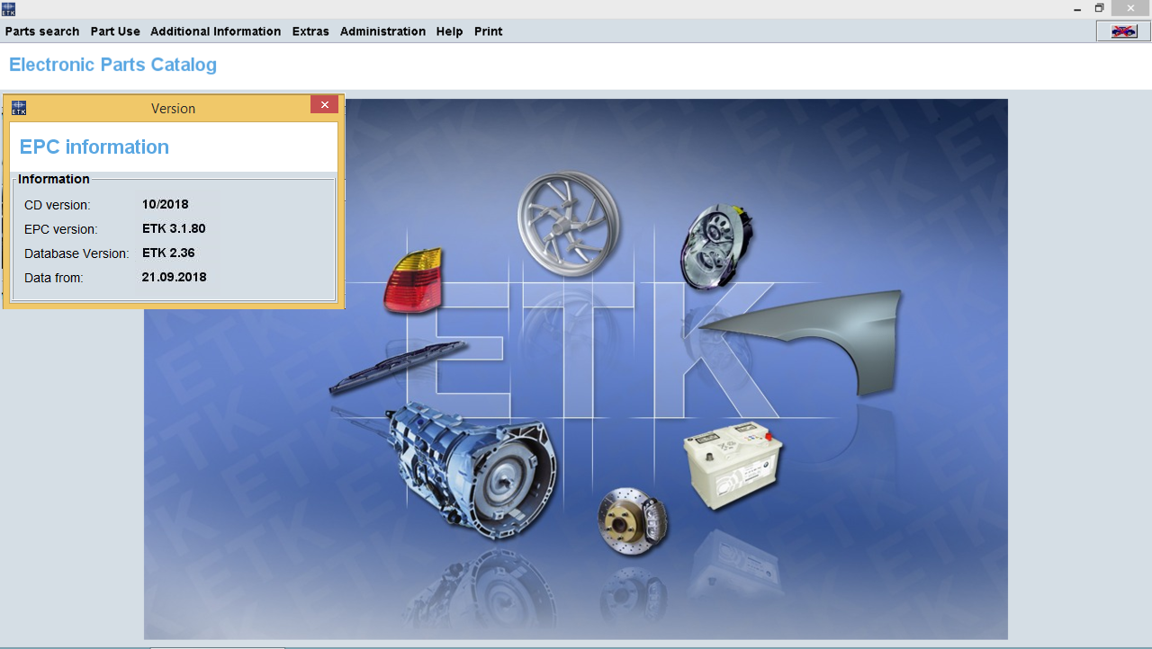Click the ETK icon in Version dialog title
This screenshot has height=649, width=1152.
coord(19,108)
